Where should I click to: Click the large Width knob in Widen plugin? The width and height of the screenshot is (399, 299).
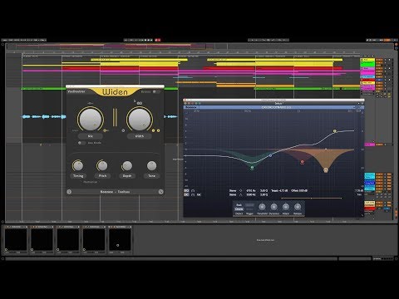(x=140, y=119)
